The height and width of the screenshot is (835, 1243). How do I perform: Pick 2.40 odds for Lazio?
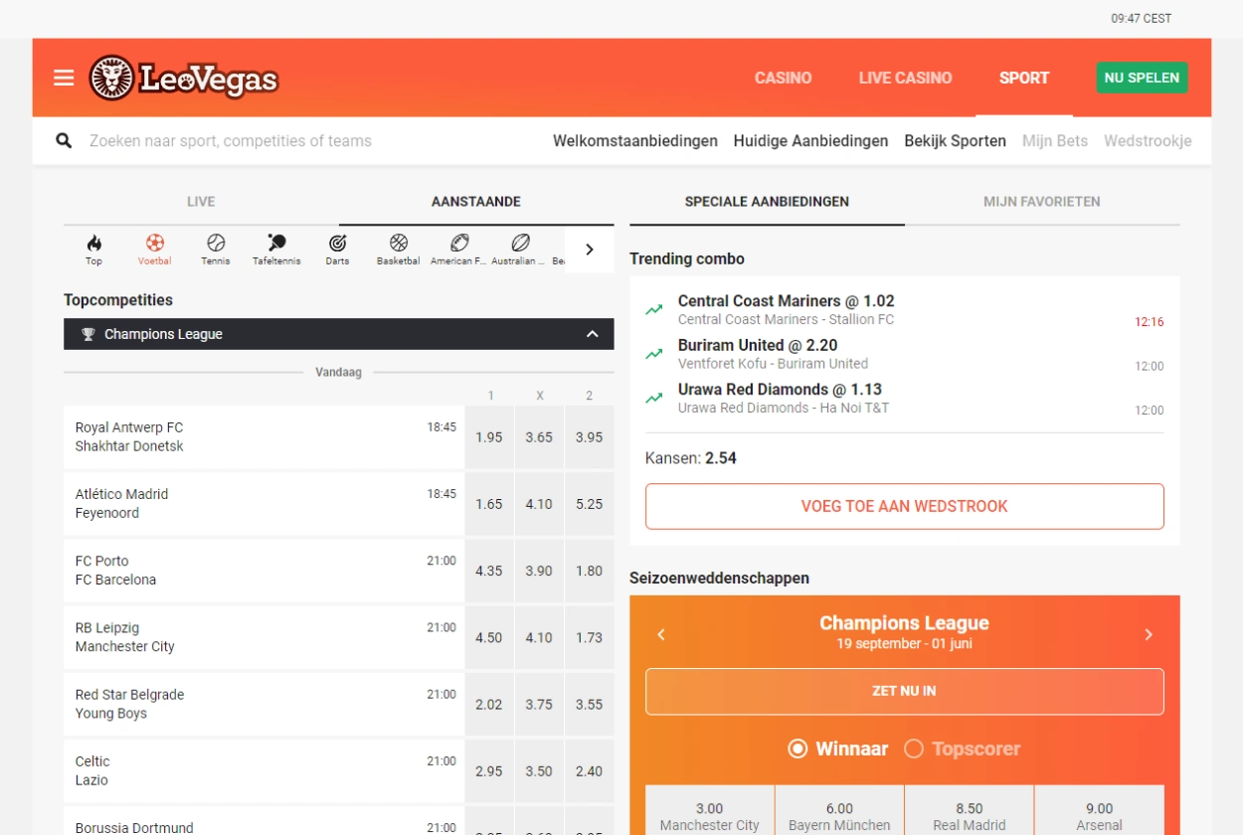590,770
